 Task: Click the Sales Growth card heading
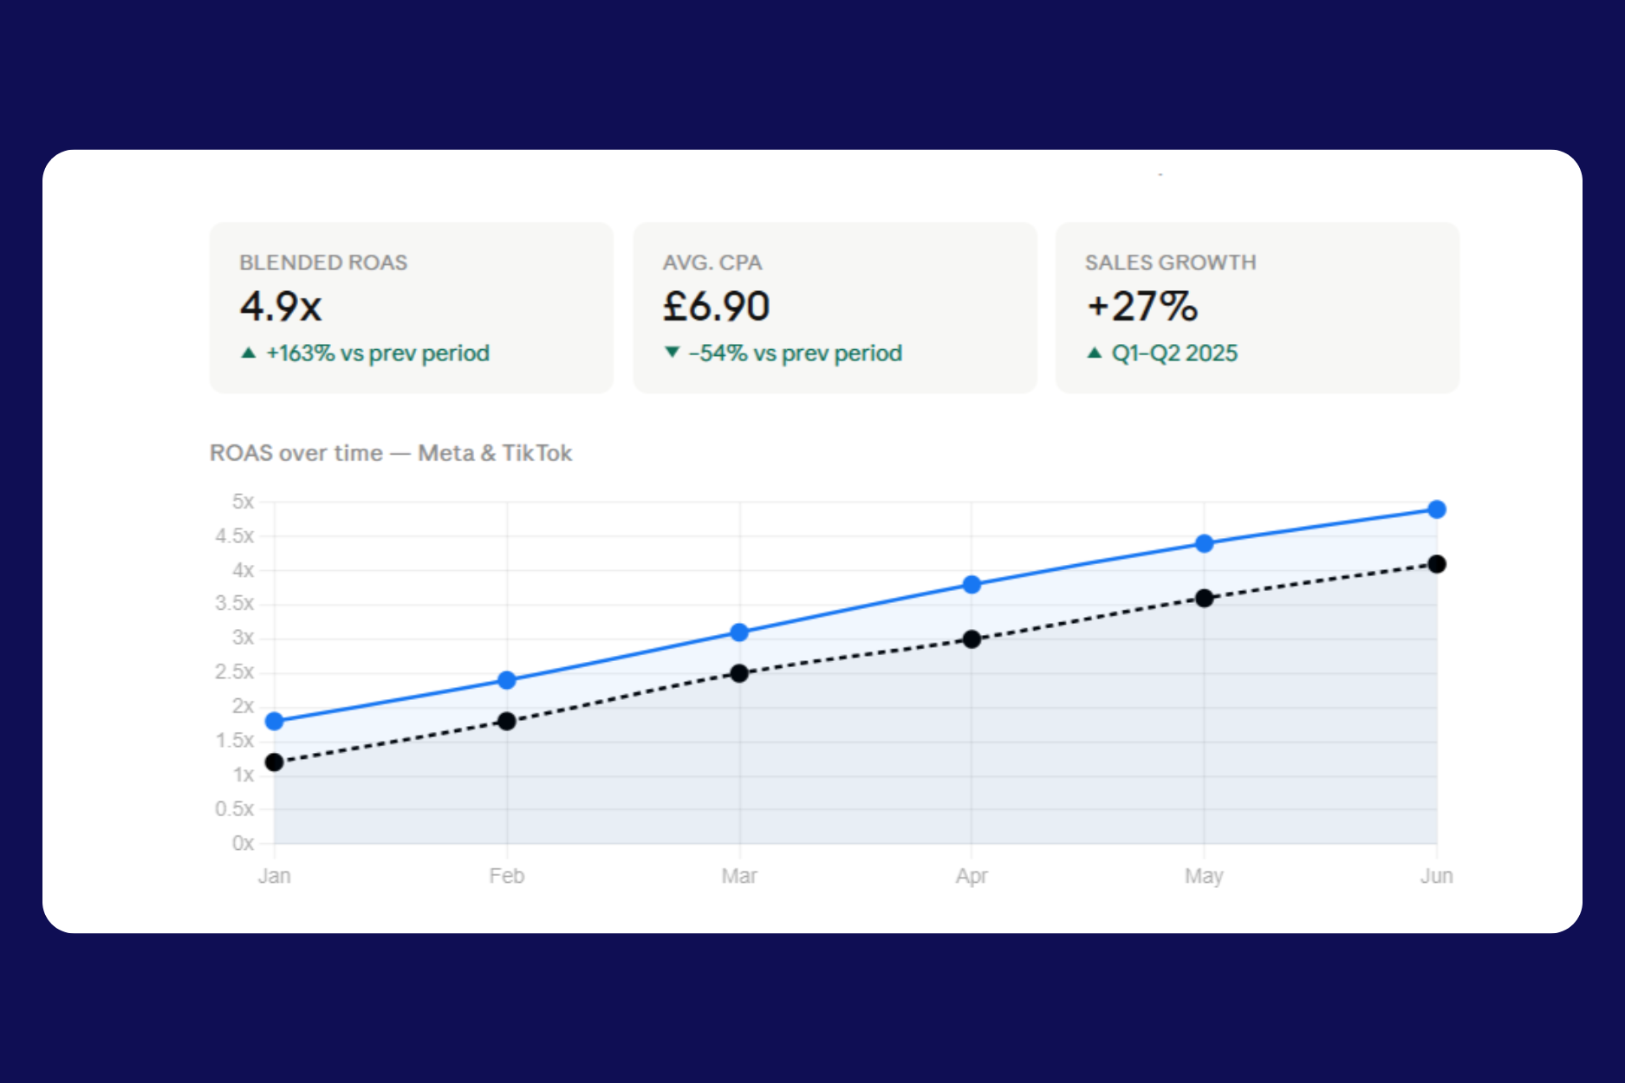coord(1170,263)
